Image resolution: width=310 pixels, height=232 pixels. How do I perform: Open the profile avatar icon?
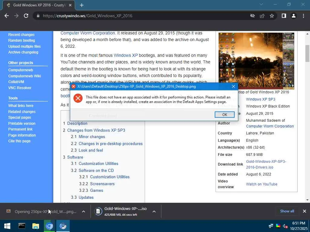click(294, 16)
